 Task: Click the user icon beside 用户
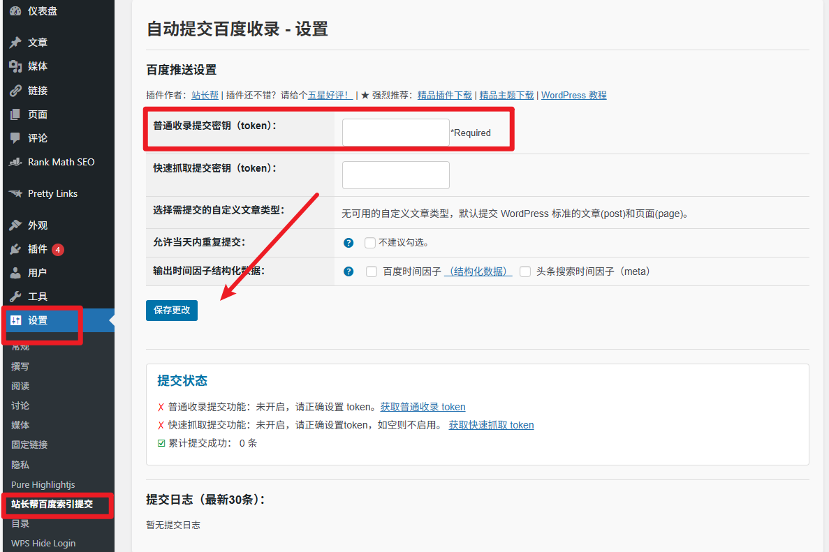[x=15, y=273]
